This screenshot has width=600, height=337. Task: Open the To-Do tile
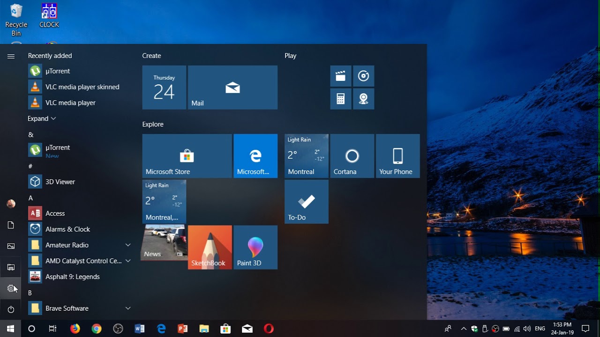click(x=307, y=202)
